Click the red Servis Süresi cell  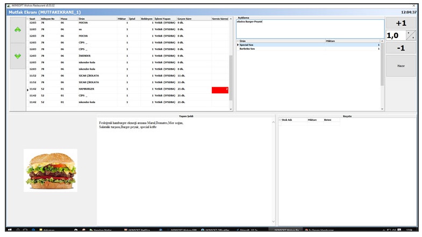220,90
